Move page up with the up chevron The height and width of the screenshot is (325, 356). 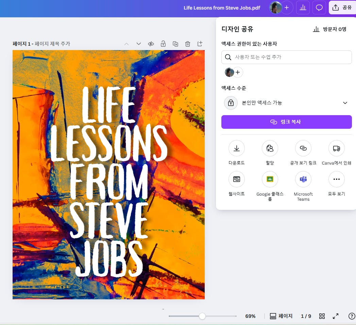point(126,44)
